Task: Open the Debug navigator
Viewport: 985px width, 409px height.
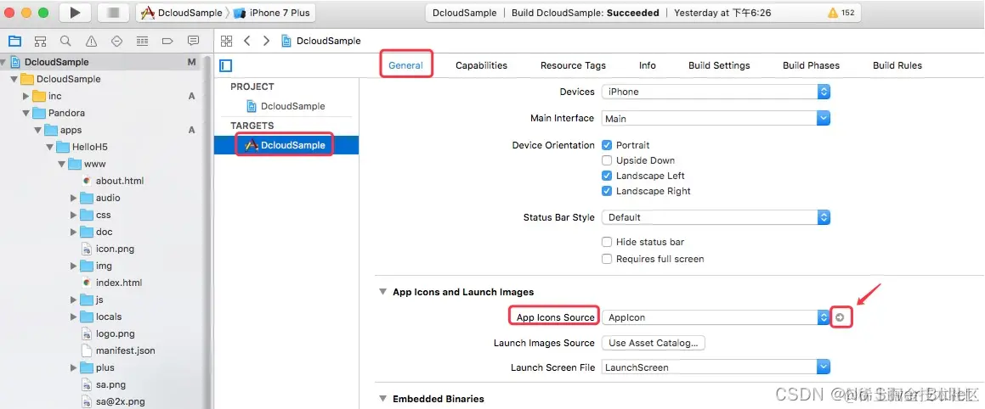Action: click(142, 42)
